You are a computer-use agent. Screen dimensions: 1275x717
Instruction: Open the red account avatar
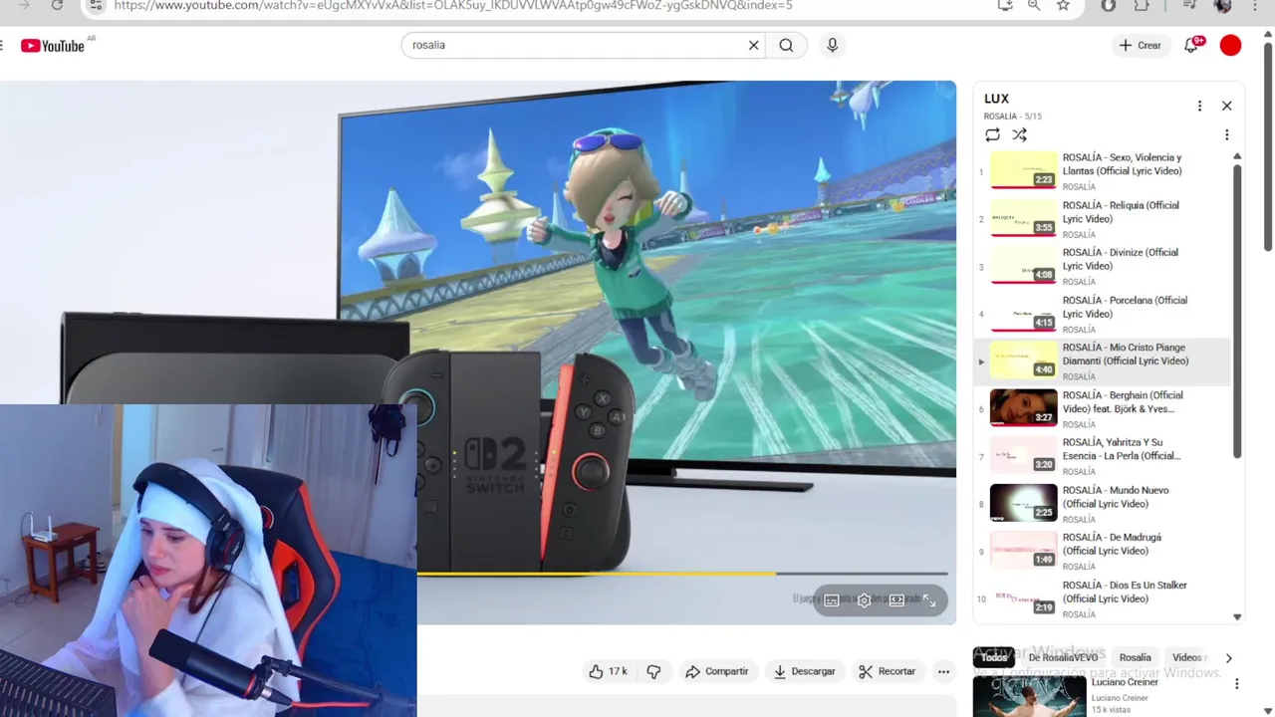[1231, 45]
